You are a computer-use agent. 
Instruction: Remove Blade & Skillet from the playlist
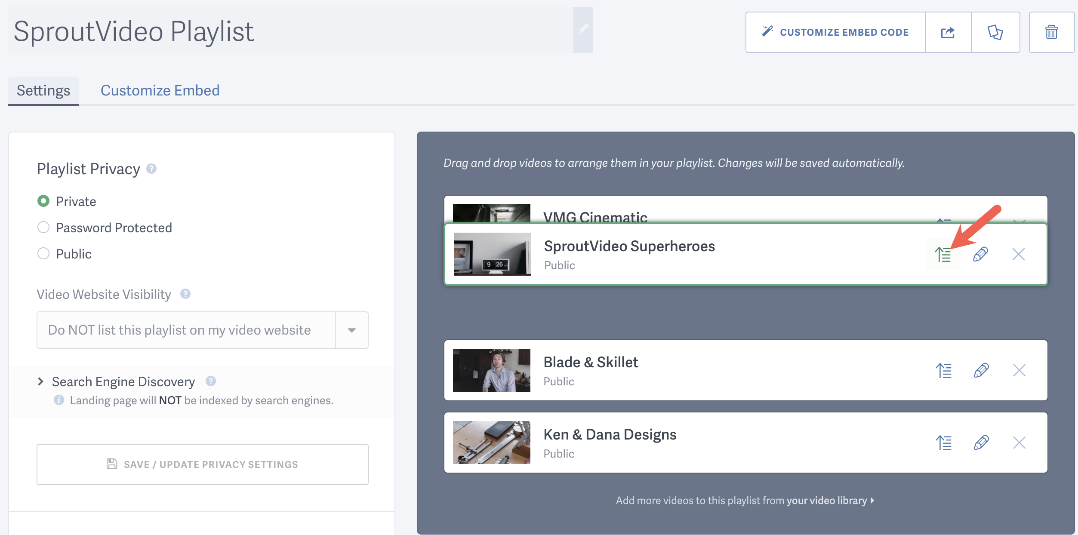(1019, 370)
